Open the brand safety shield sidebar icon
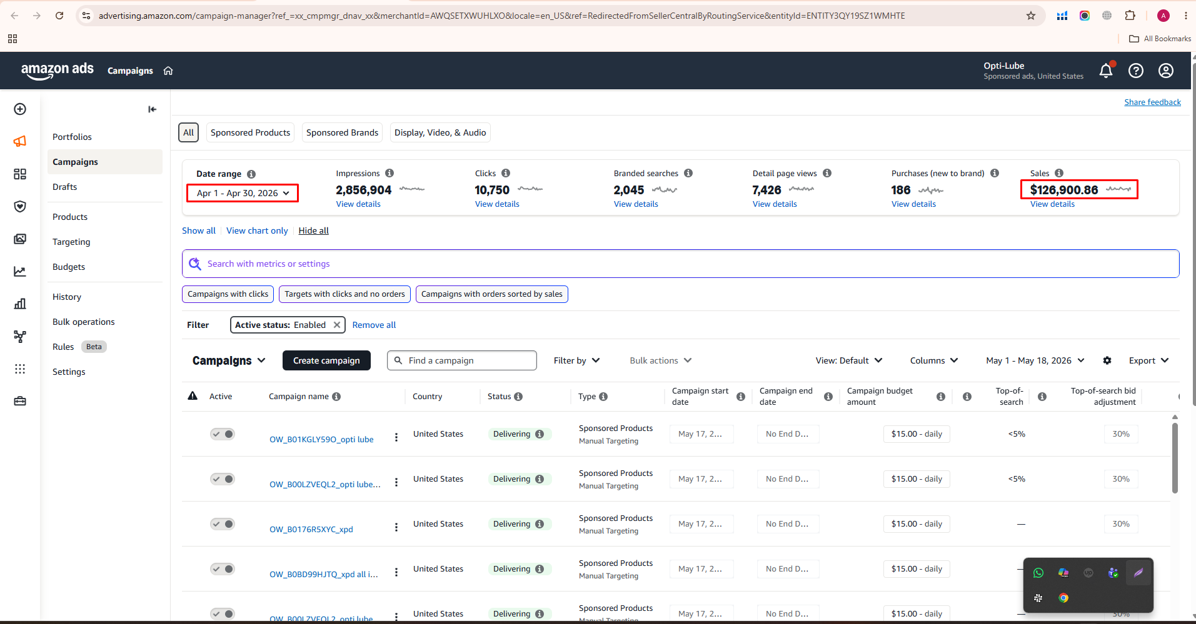The width and height of the screenshot is (1196, 624). pos(20,207)
